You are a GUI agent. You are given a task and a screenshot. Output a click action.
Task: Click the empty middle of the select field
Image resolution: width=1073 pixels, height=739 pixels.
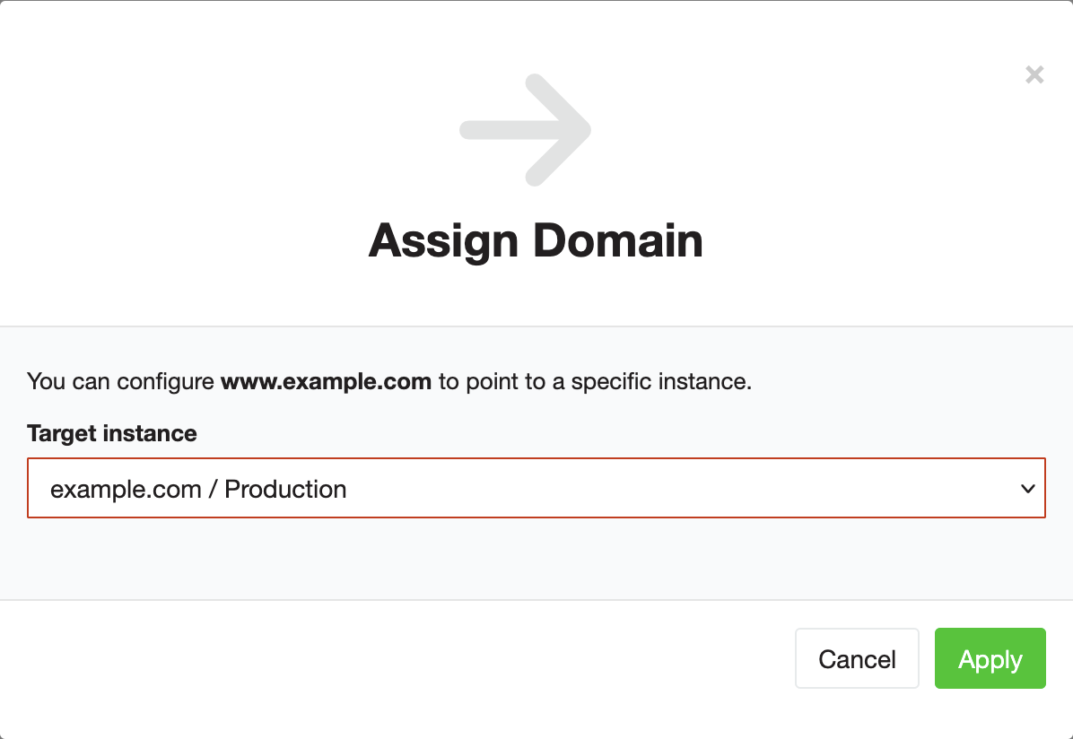682,489
